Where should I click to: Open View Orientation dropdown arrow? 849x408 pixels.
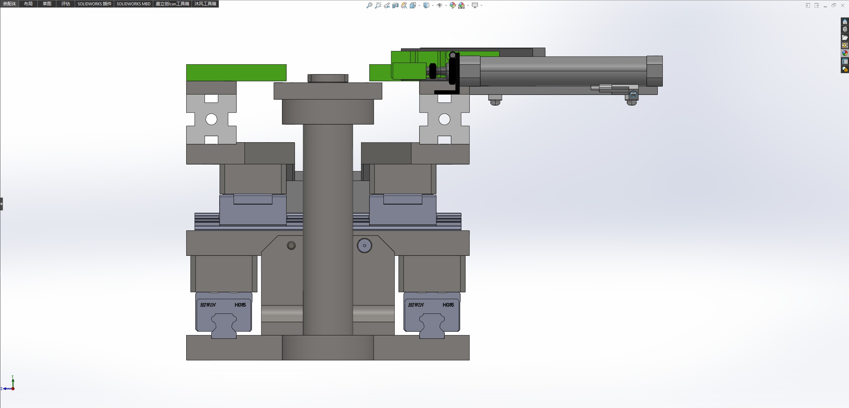[419, 6]
